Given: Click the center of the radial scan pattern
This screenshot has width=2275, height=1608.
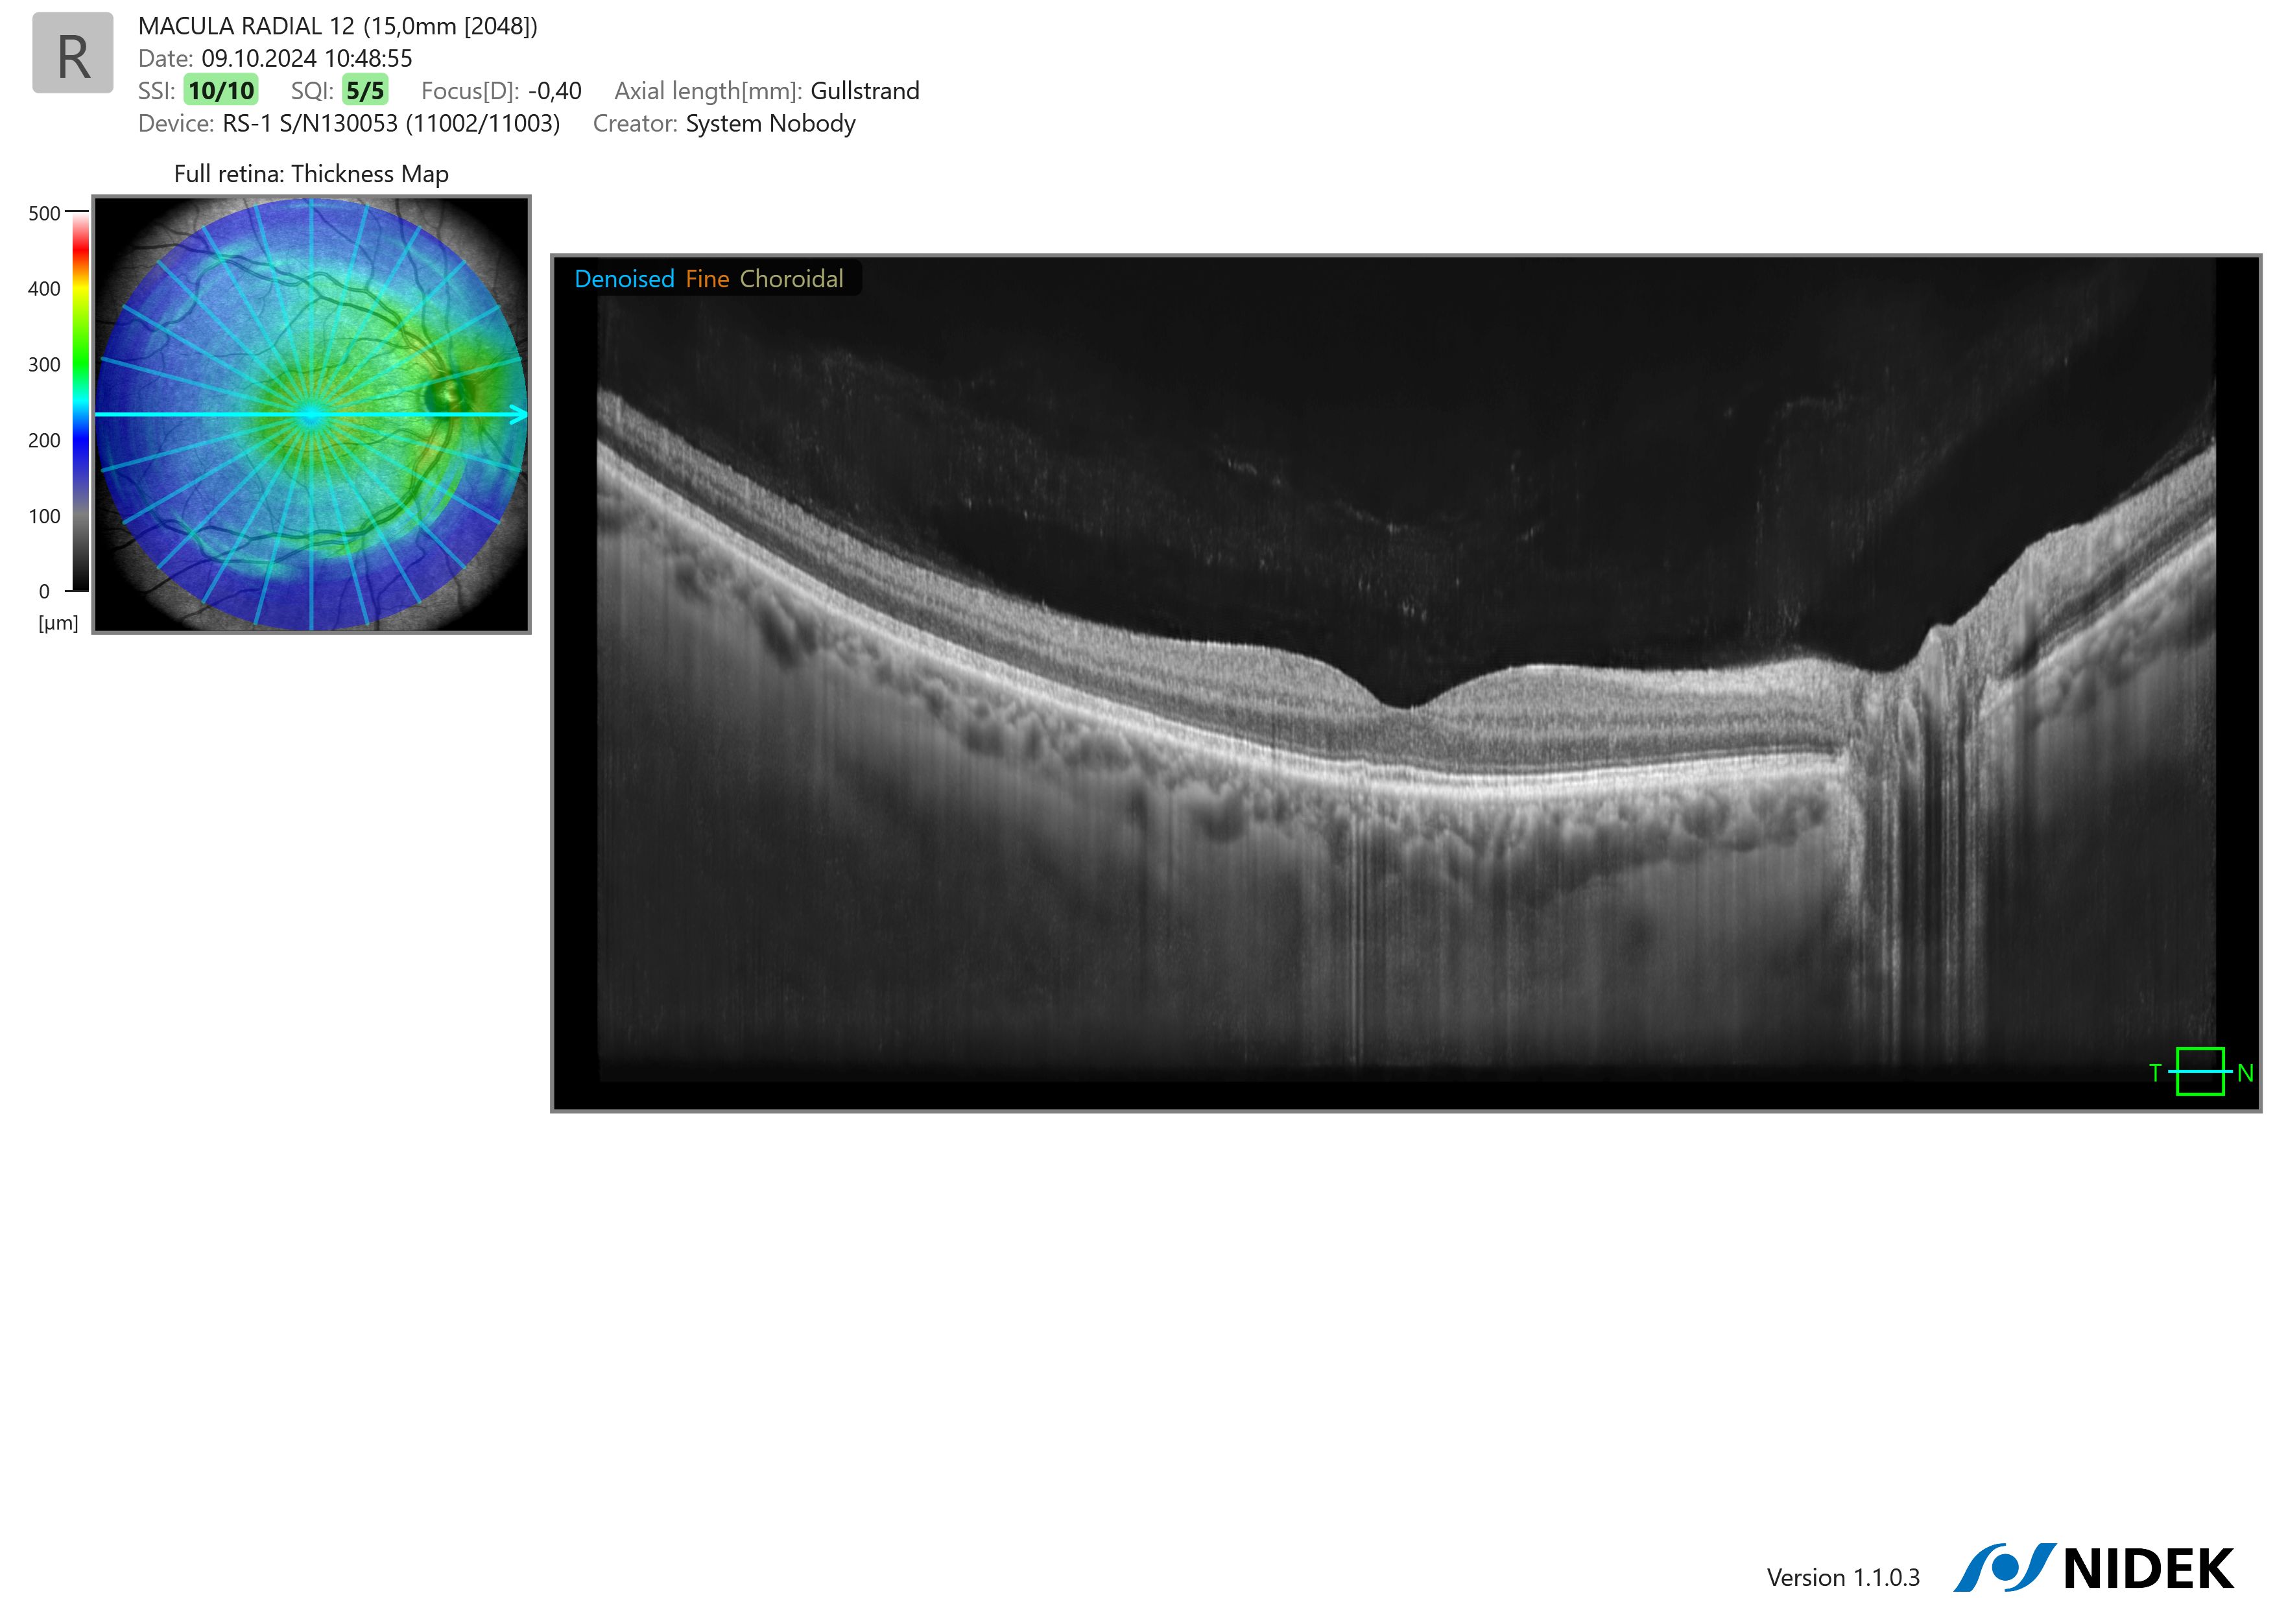Looking at the screenshot, I should (x=311, y=414).
